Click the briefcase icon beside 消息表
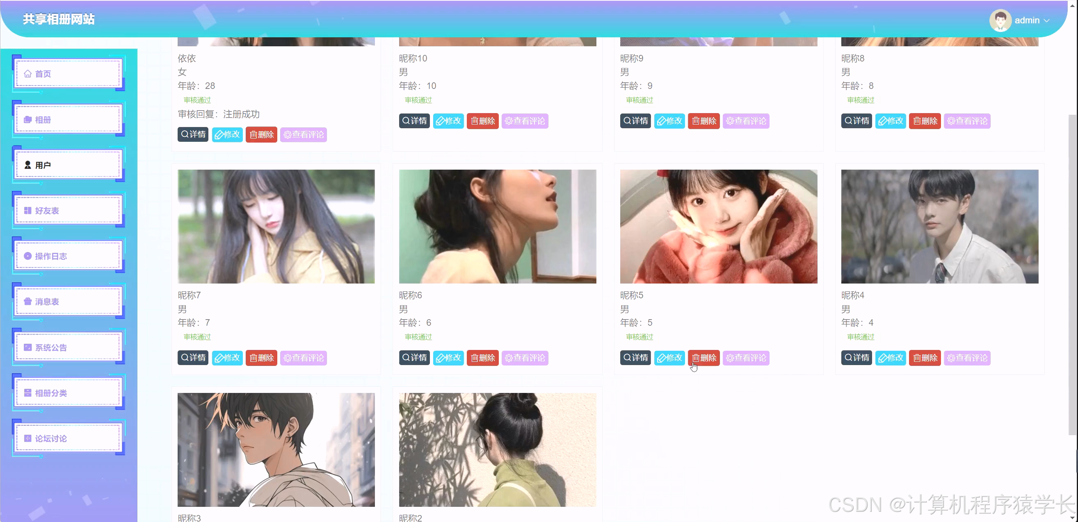1078x522 pixels. click(27, 301)
